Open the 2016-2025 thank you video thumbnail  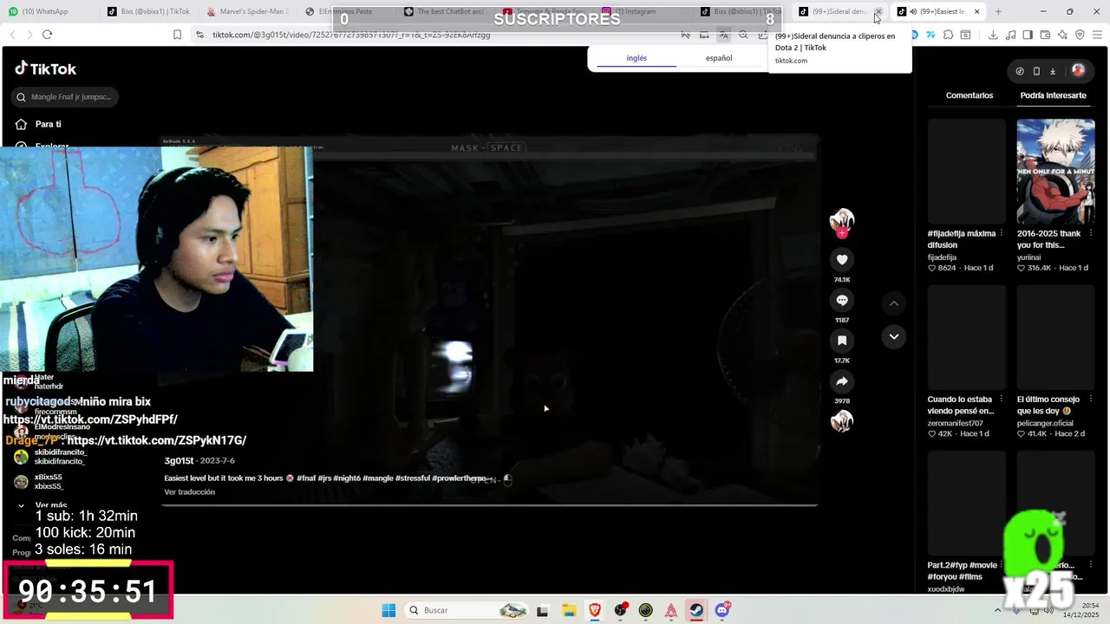(x=1056, y=172)
